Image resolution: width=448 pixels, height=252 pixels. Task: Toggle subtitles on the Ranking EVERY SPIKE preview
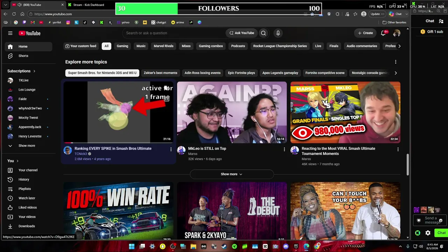[x=167, y=99]
